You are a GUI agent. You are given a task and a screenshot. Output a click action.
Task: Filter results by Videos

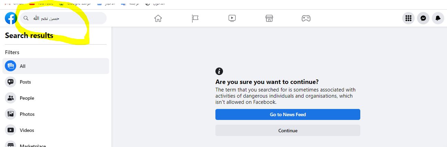pos(26,130)
